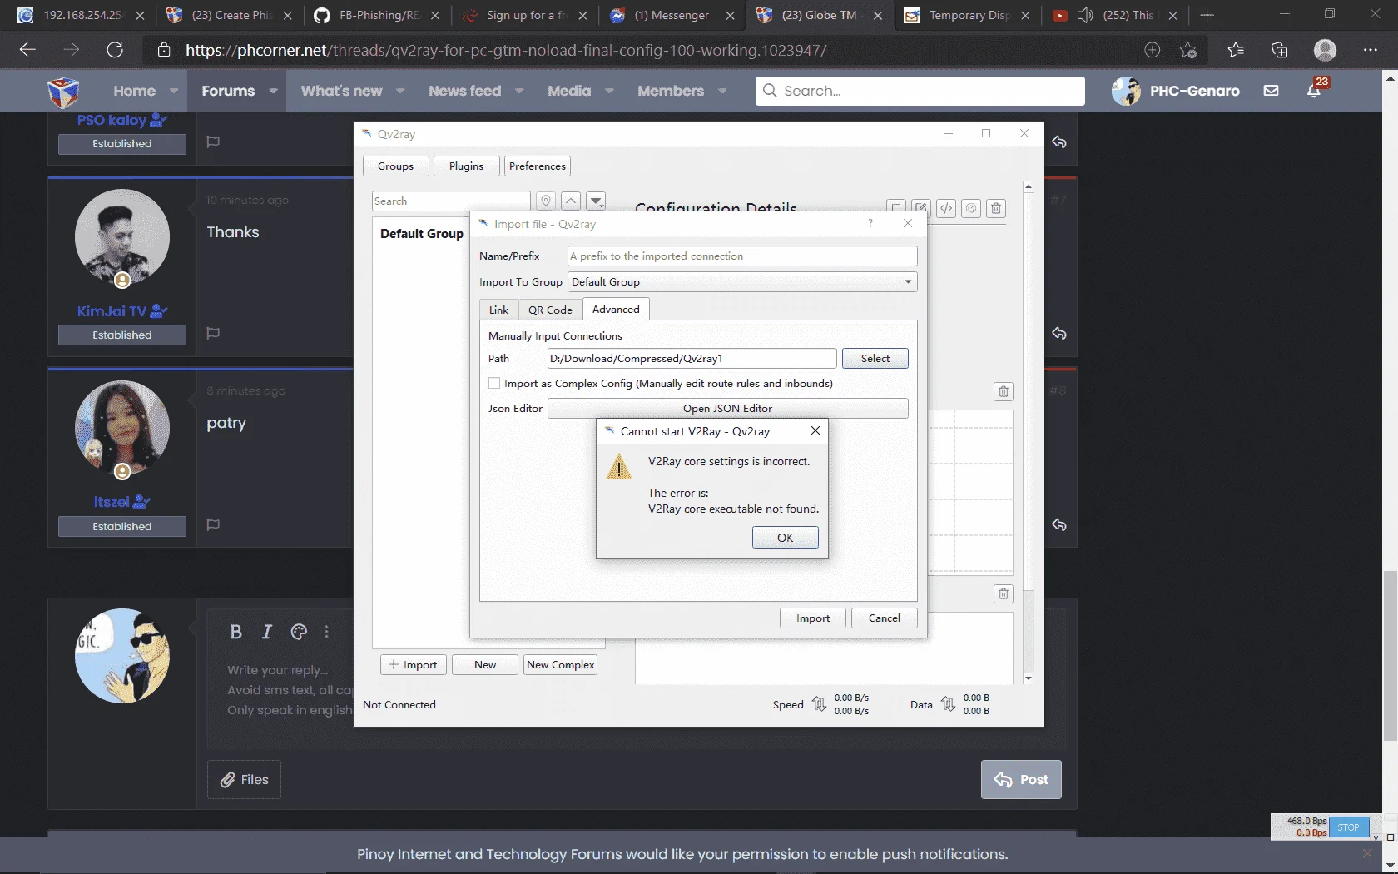Expand the Forums nav dropdown arrow

pos(273,91)
